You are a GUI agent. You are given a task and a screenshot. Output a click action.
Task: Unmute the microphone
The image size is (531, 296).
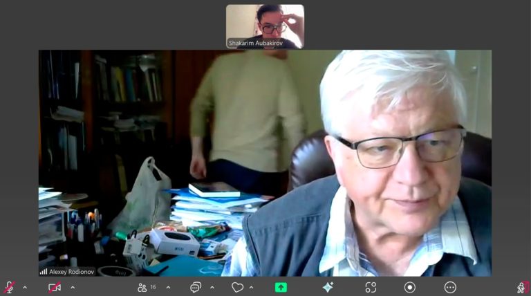click(9, 288)
